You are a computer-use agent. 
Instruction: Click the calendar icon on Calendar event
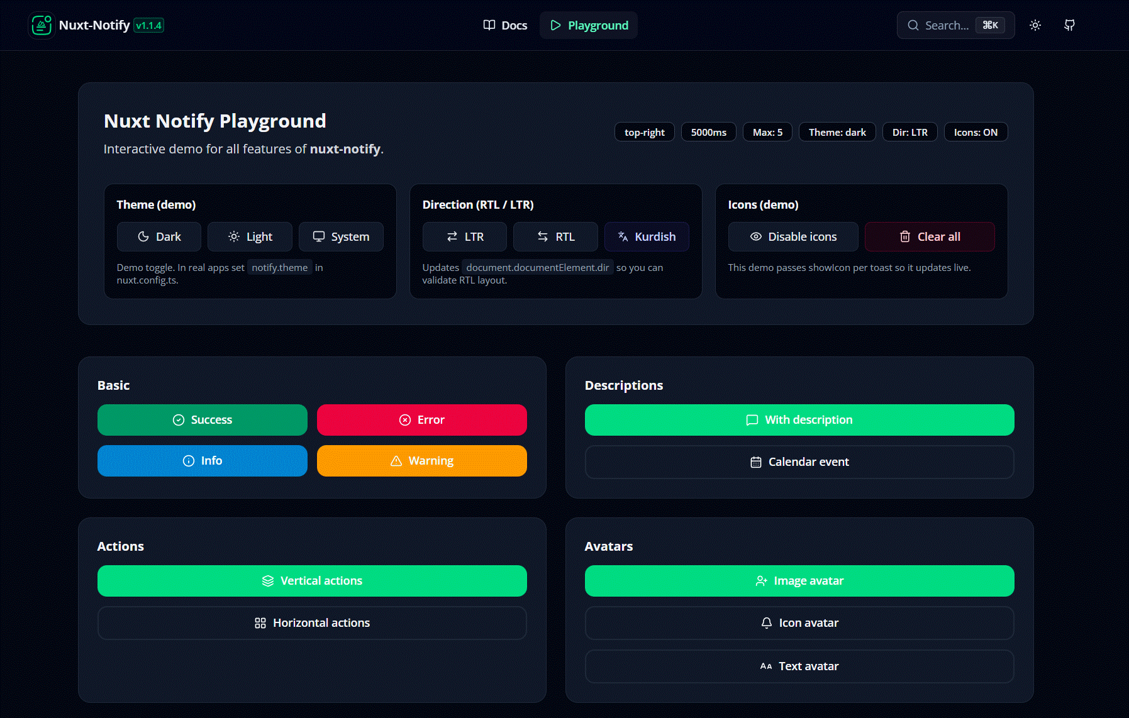click(755, 461)
